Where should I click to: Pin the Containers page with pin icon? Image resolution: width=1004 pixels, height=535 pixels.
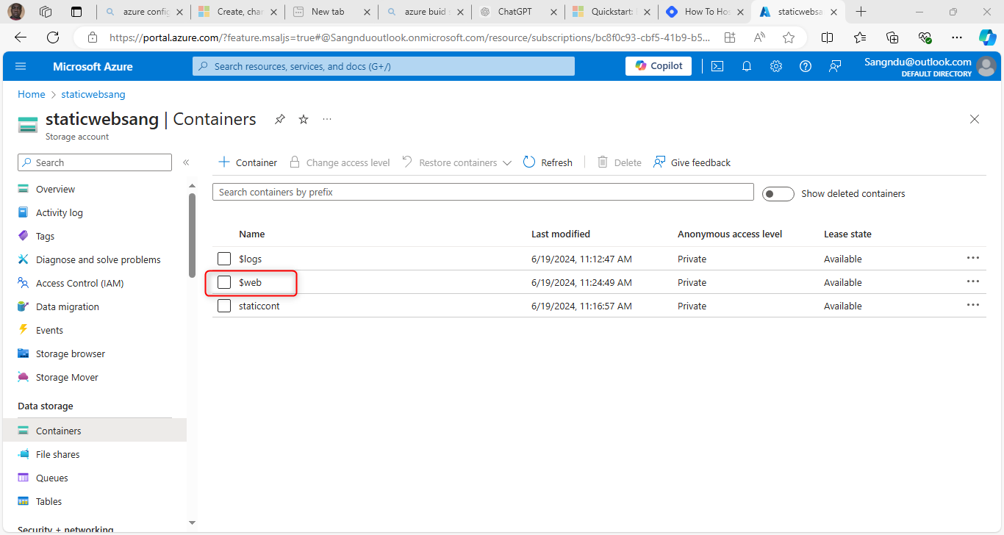pyautogui.click(x=280, y=119)
